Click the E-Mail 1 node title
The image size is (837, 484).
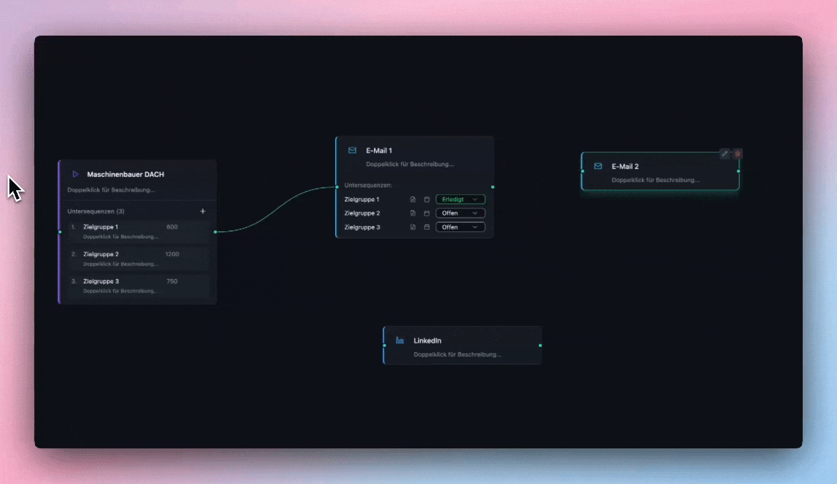point(379,151)
